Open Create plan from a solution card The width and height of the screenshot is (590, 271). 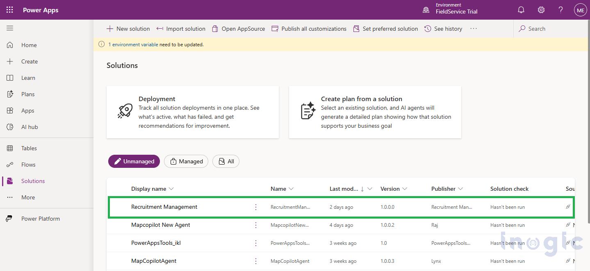coord(375,112)
